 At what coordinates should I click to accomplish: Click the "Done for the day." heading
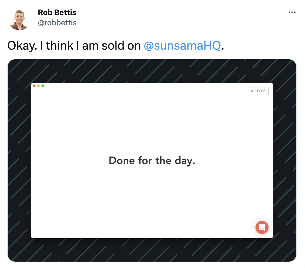coord(152,161)
